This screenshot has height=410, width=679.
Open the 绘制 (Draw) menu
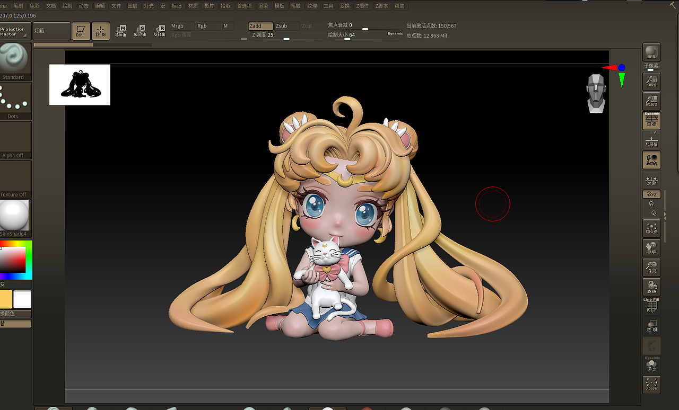pos(67,6)
